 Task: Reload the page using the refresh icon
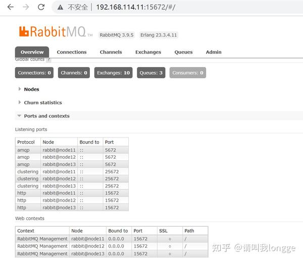click(x=41, y=7)
